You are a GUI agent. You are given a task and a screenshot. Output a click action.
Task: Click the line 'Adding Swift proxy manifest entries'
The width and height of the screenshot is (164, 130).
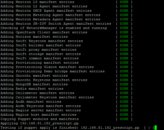click(x=38, y=50)
